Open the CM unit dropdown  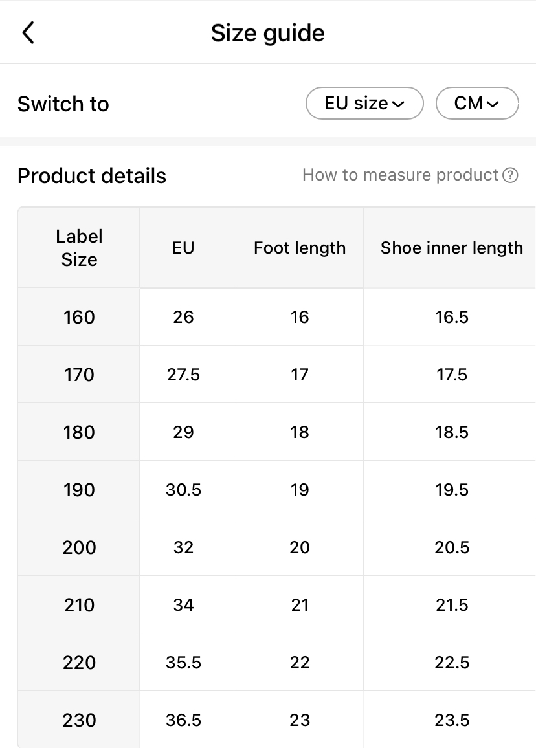pyautogui.click(x=477, y=104)
